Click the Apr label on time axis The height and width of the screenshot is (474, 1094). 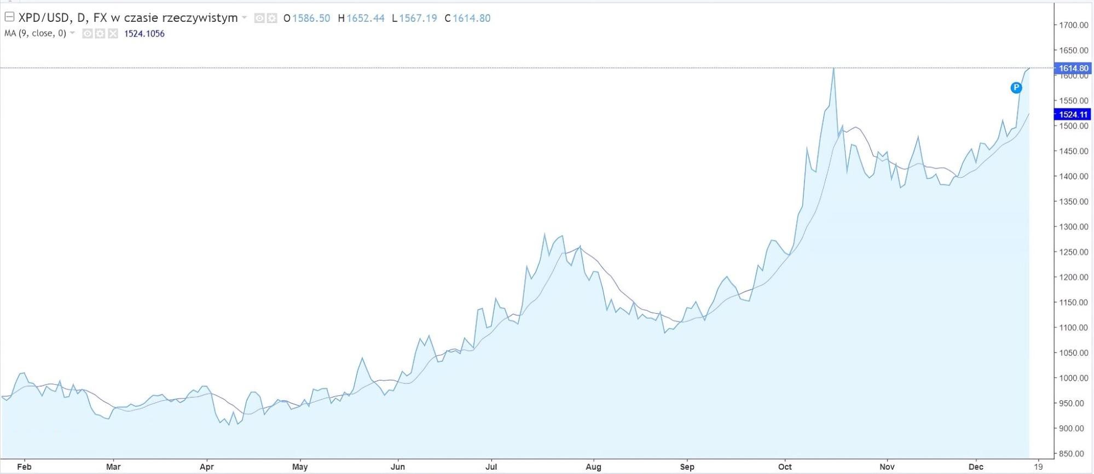[x=206, y=466]
